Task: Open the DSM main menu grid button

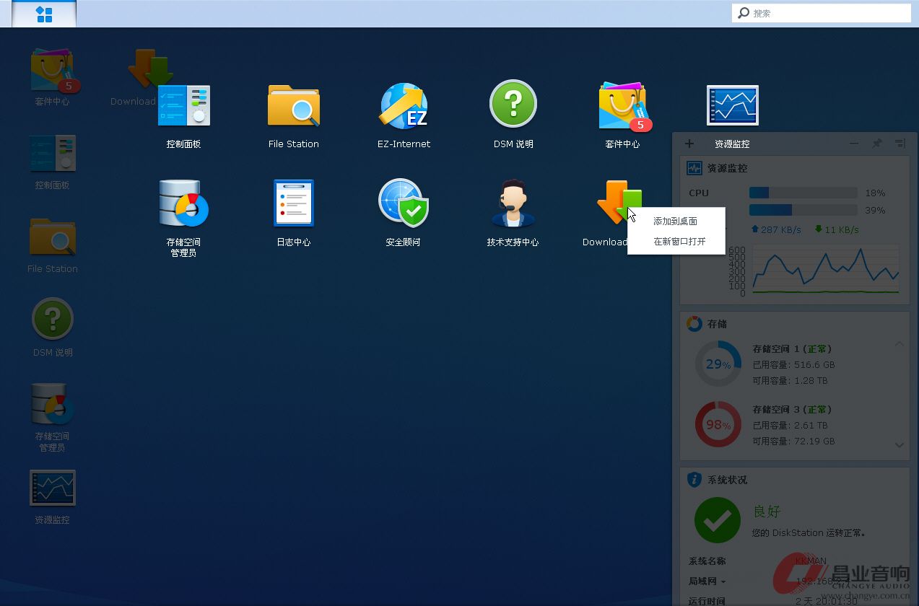Action: tap(44, 14)
